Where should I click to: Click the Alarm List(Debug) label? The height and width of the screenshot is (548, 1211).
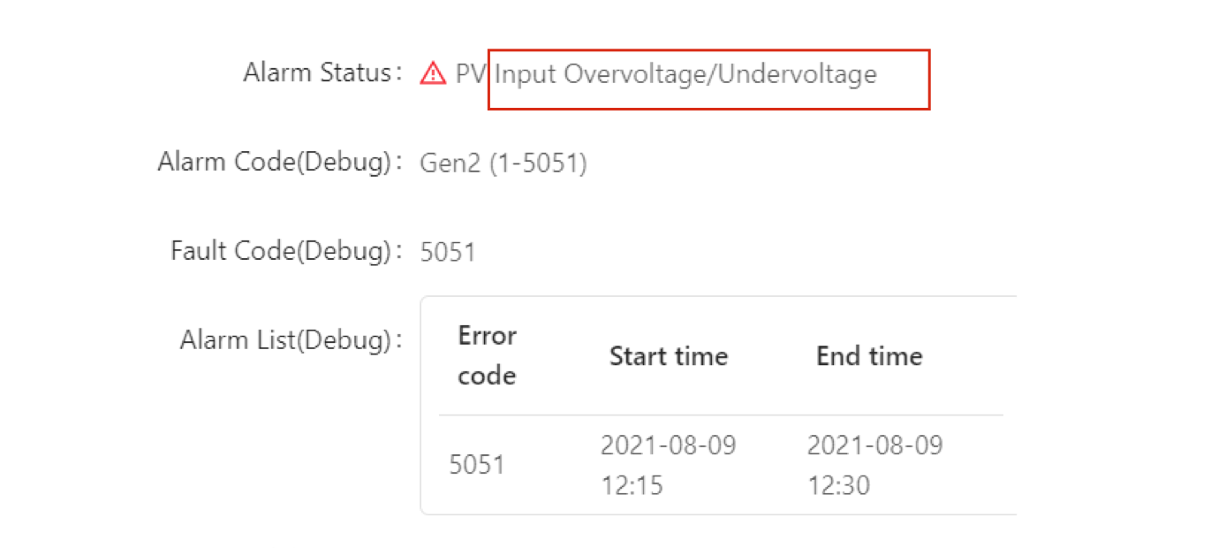pos(284,340)
